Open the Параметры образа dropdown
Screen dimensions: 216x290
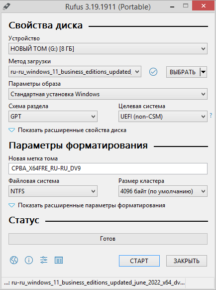tap(108, 94)
